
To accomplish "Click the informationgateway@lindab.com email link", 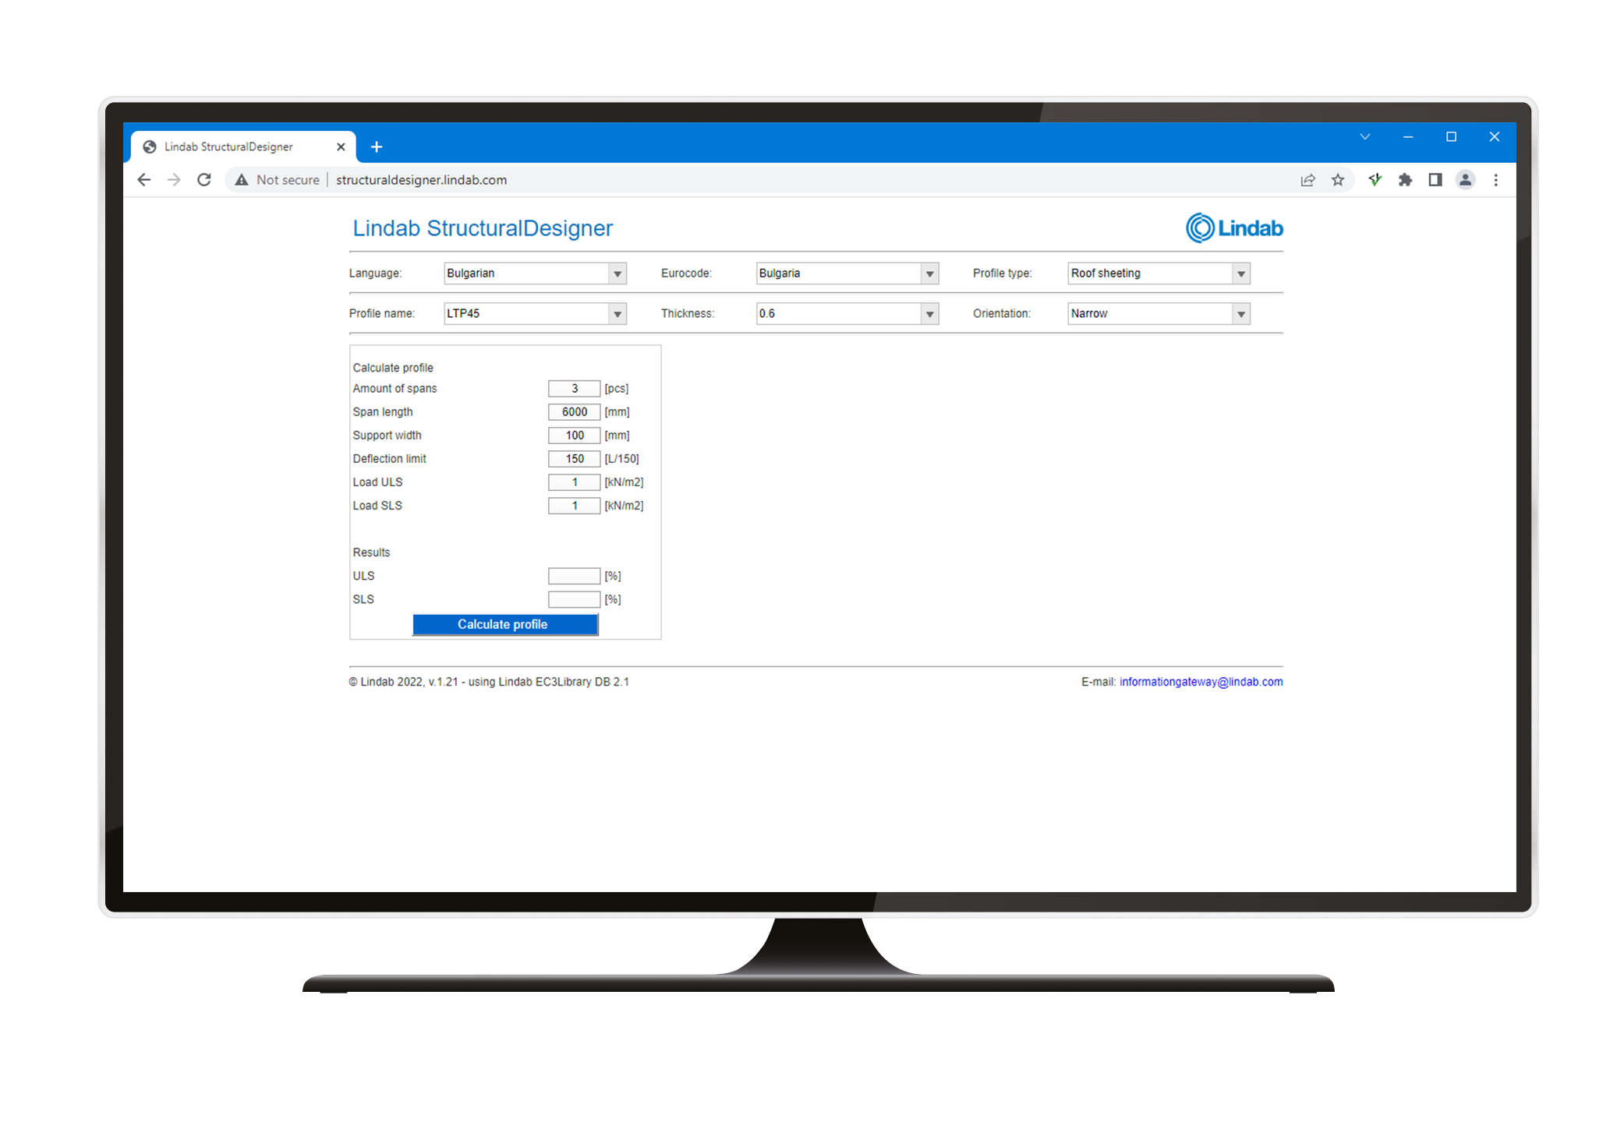I will click(x=1201, y=682).
